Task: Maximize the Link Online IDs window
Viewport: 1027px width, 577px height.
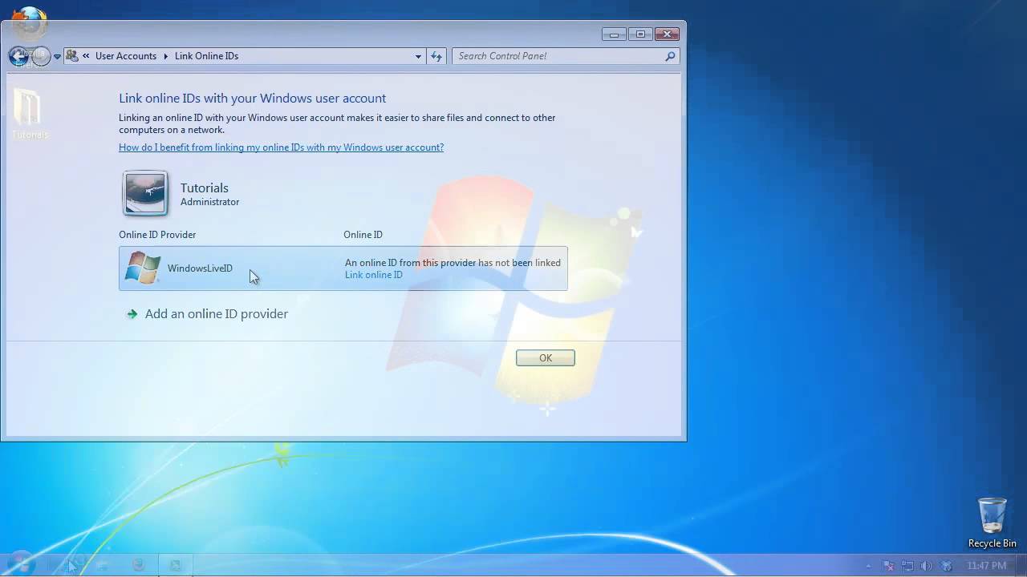Action: tap(640, 34)
